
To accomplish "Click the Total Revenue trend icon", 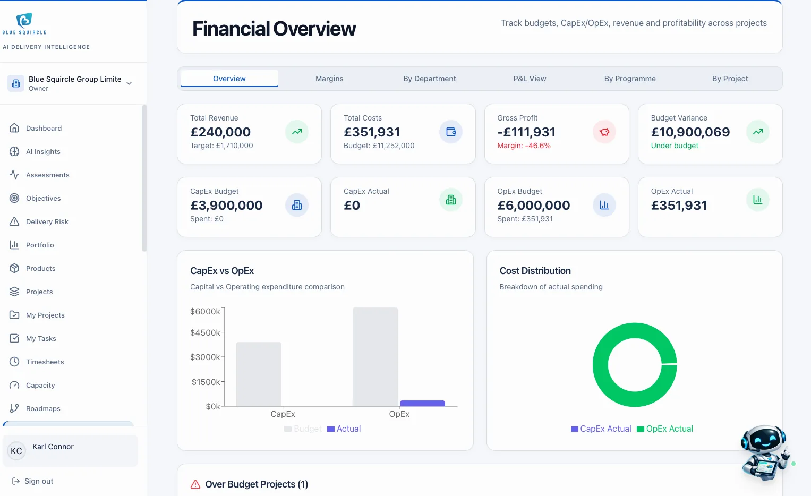I will point(297,132).
